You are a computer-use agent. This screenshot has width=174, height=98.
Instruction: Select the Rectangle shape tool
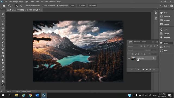coord(3,77)
